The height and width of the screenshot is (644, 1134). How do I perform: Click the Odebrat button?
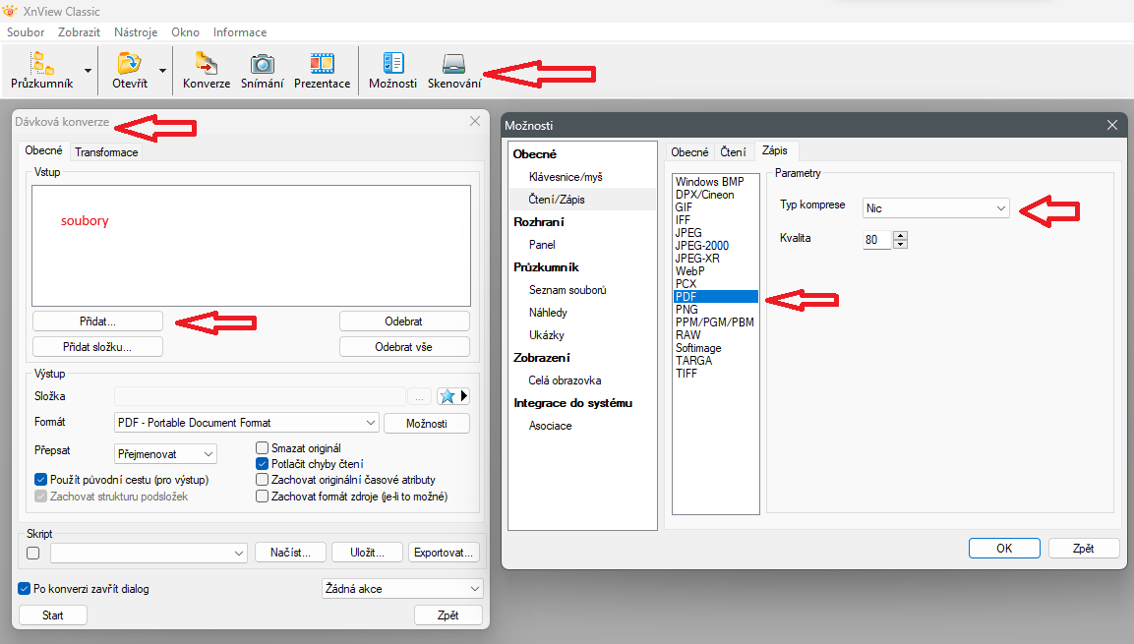pyautogui.click(x=404, y=321)
